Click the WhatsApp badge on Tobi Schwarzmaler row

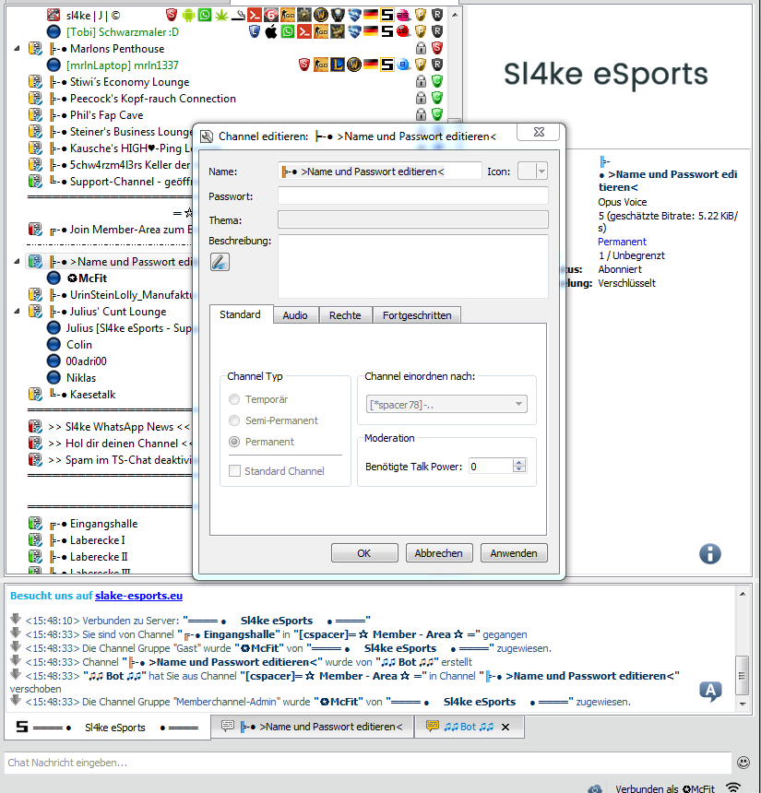point(288,32)
